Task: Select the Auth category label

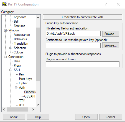Action: (22, 88)
